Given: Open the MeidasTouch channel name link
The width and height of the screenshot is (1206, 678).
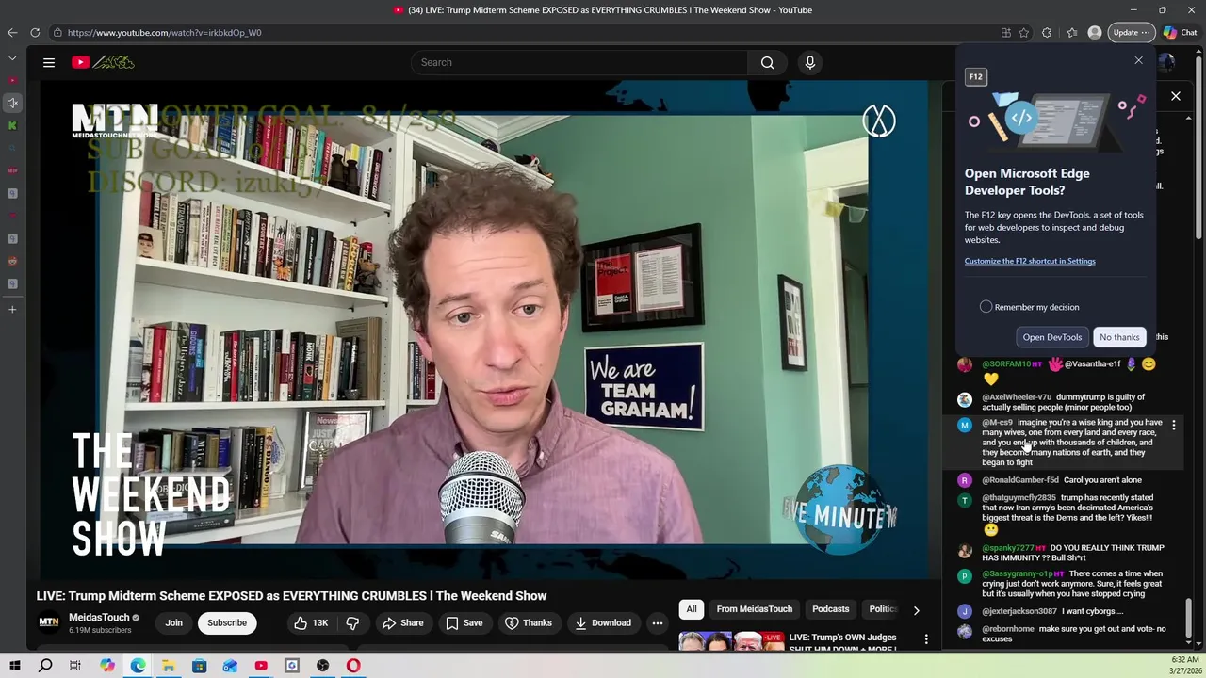Looking at the screenshot, I should tap(99, 618).
